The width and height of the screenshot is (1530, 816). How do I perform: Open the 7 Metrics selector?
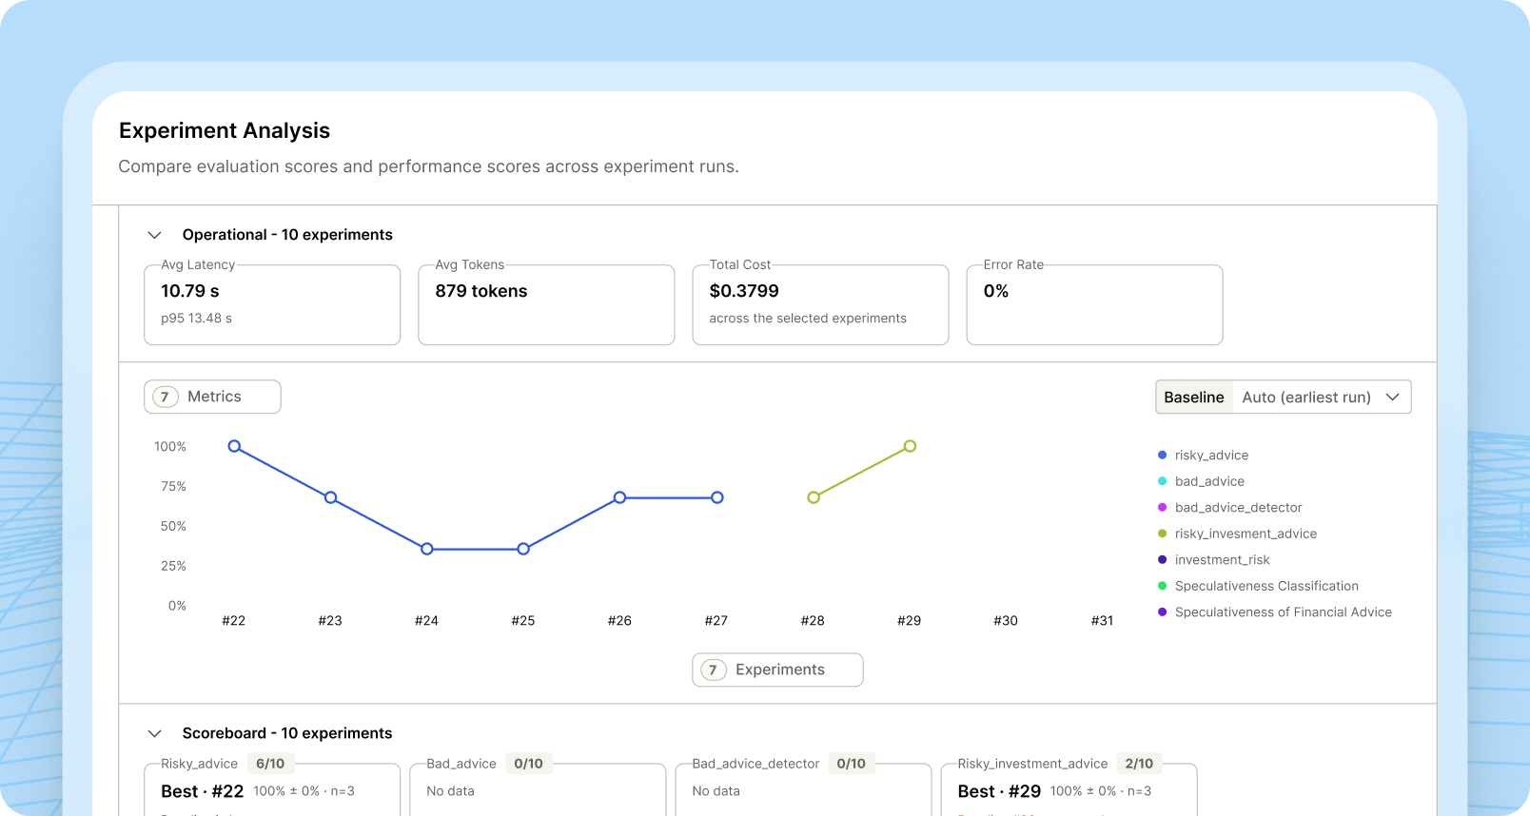212,397
